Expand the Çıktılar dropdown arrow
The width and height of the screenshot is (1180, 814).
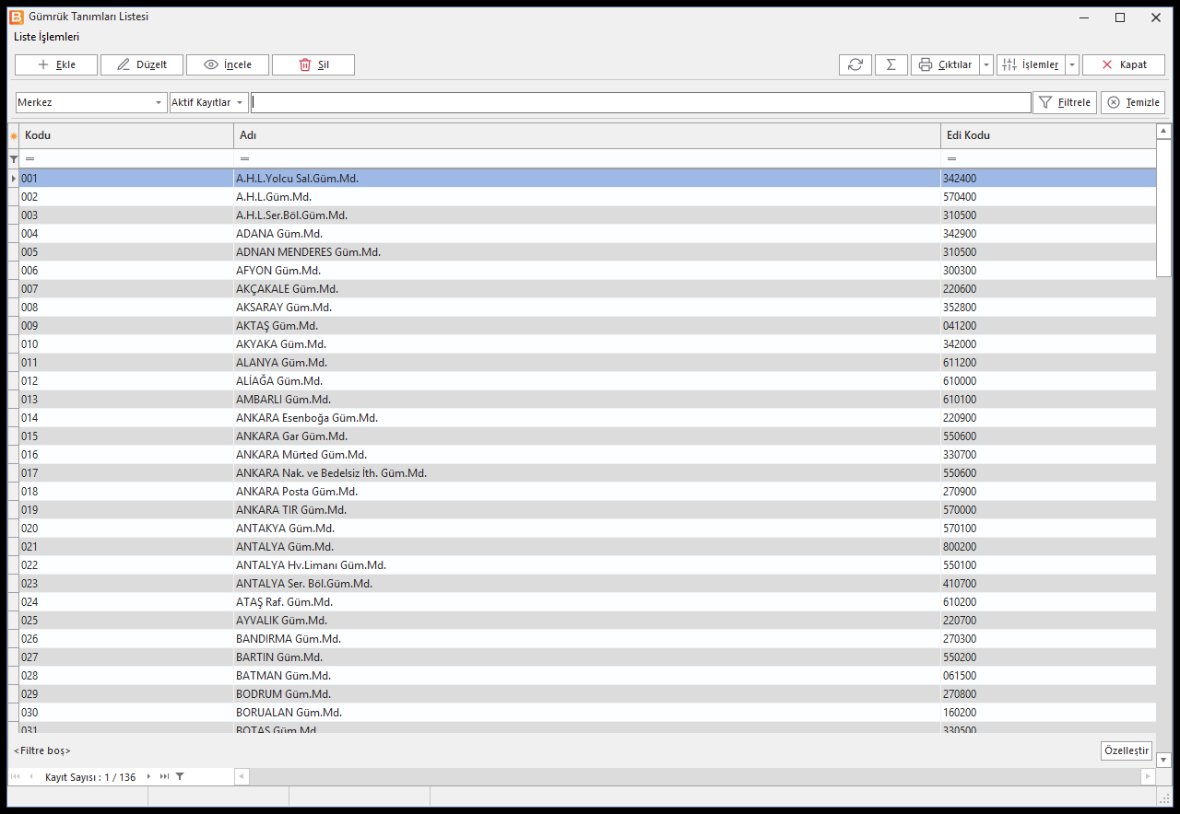click(986, 64)
